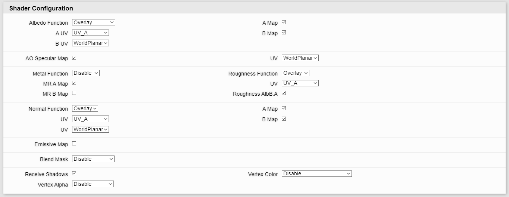The image size is (509, 197).
Task: Open the AO Specular UV dropdown
Action: [300, 58]
